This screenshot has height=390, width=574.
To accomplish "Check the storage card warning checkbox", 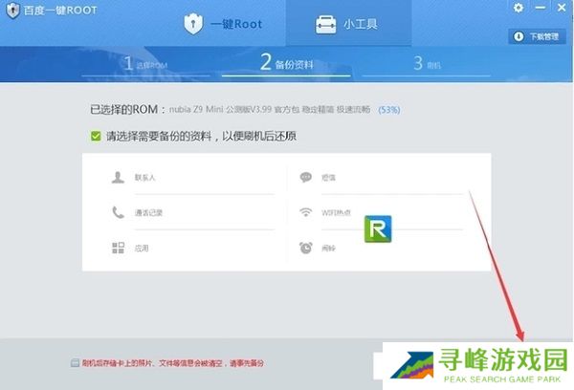I will click(x=75, y=363).
